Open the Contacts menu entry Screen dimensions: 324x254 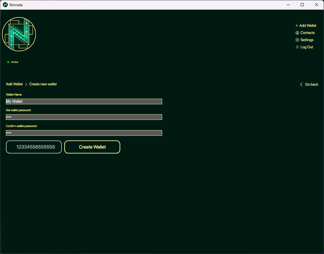(308, 32)
